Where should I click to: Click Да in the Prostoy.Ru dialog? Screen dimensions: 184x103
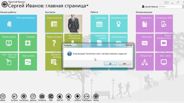[110, 64]
